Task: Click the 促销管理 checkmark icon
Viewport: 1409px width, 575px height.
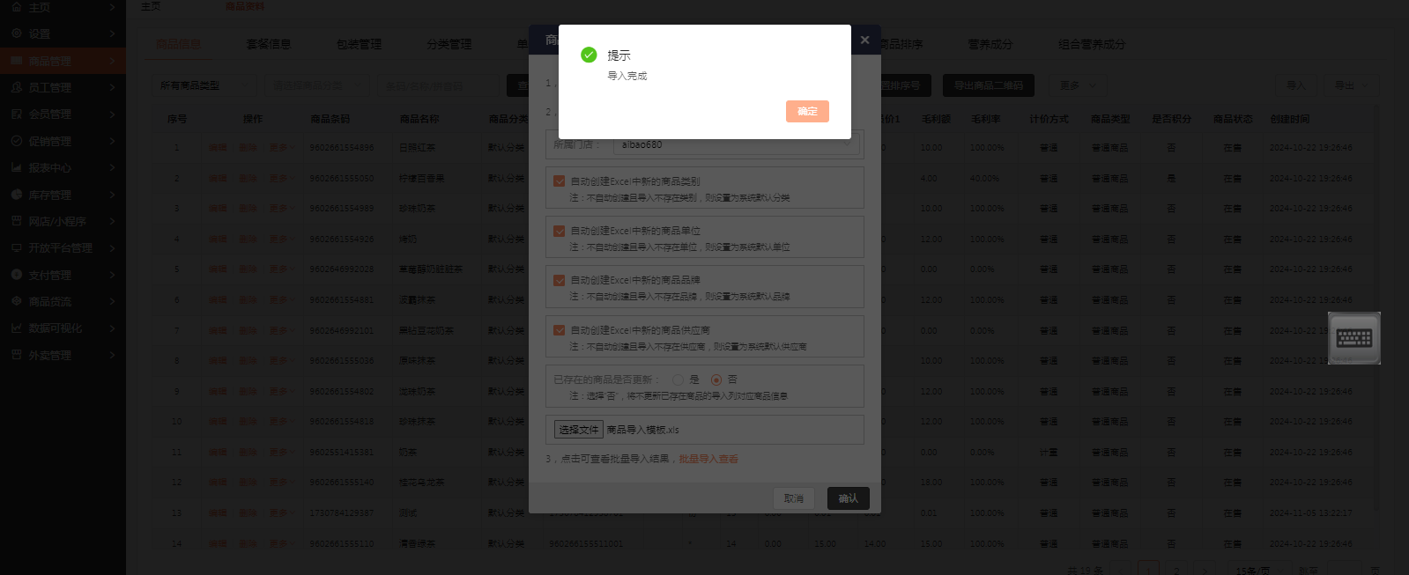Action: coord(17,141)
